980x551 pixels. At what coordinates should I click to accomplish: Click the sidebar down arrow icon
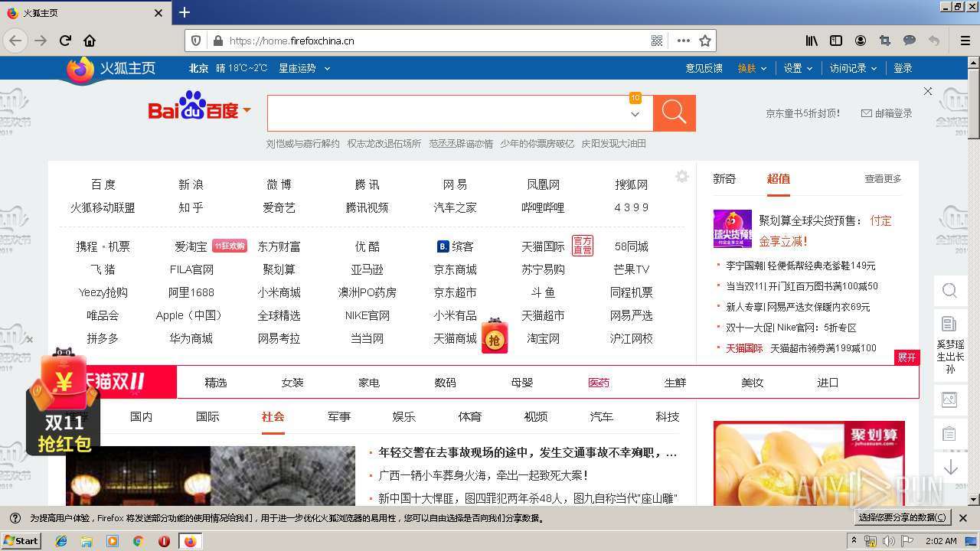click(951, 467)
